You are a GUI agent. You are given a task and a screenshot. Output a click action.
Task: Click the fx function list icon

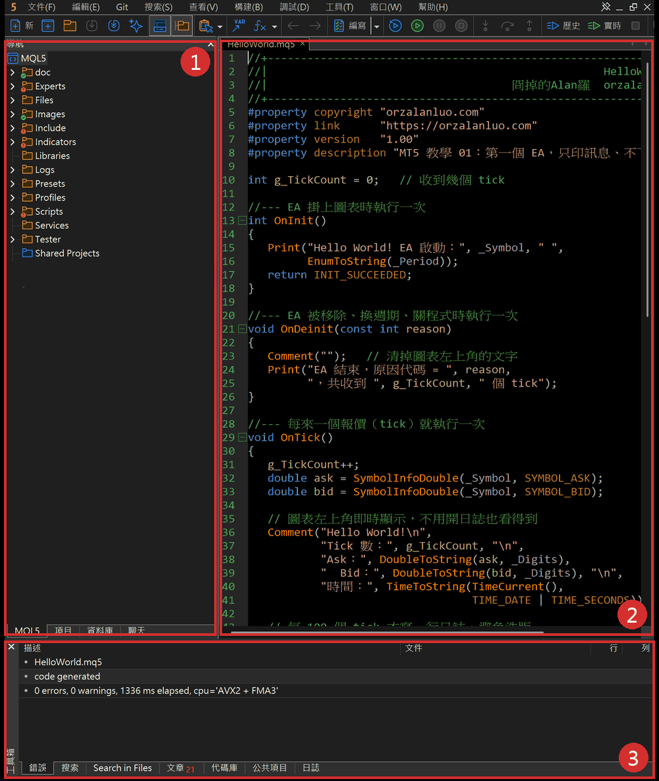(x=260, y=26)
